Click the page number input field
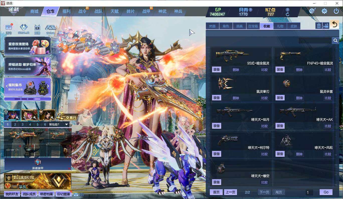This screenshot has height=199, width=343. tap(309, 192)
